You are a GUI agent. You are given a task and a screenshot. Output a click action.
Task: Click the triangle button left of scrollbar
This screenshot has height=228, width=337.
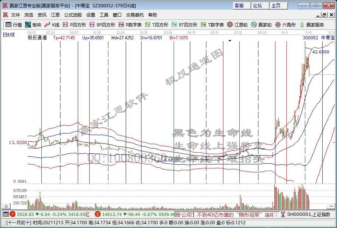tap(6, 206)
